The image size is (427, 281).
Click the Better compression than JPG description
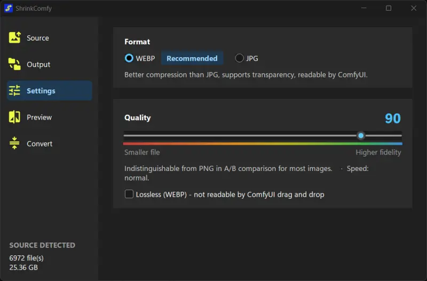pyautogui.click(x=246, y=75)
